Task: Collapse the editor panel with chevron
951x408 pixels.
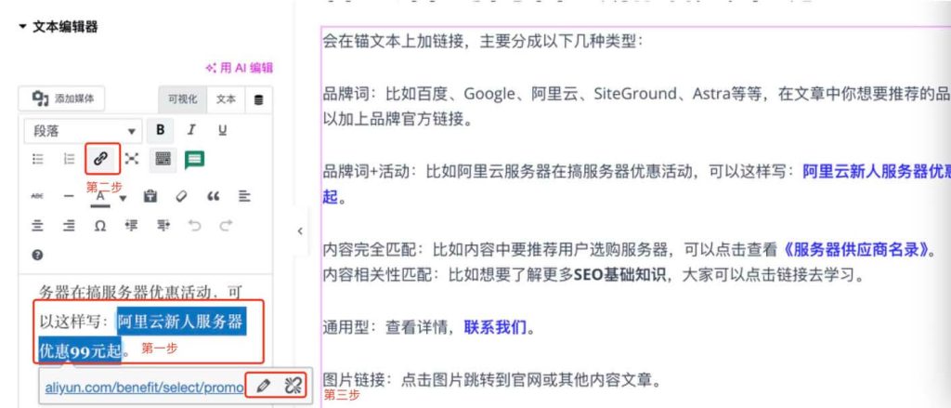Action: [x=300, y=230]
